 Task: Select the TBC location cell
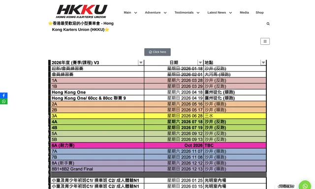click(235, 145)
